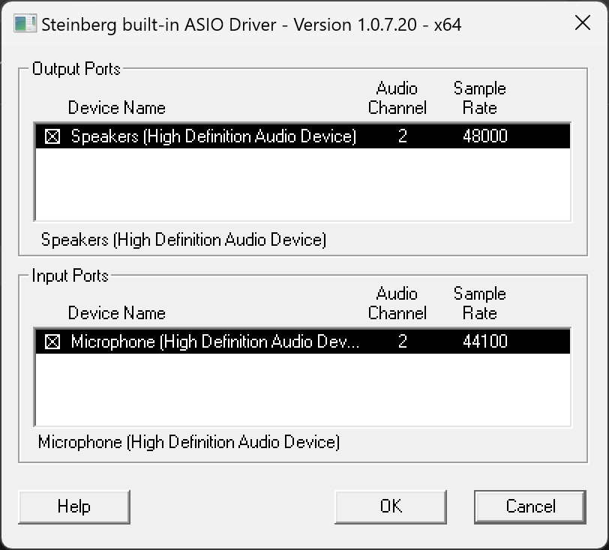Close the ASIO Driver dialog window
The height and width of the screenshot is (550, 609).
click(583, 24)
